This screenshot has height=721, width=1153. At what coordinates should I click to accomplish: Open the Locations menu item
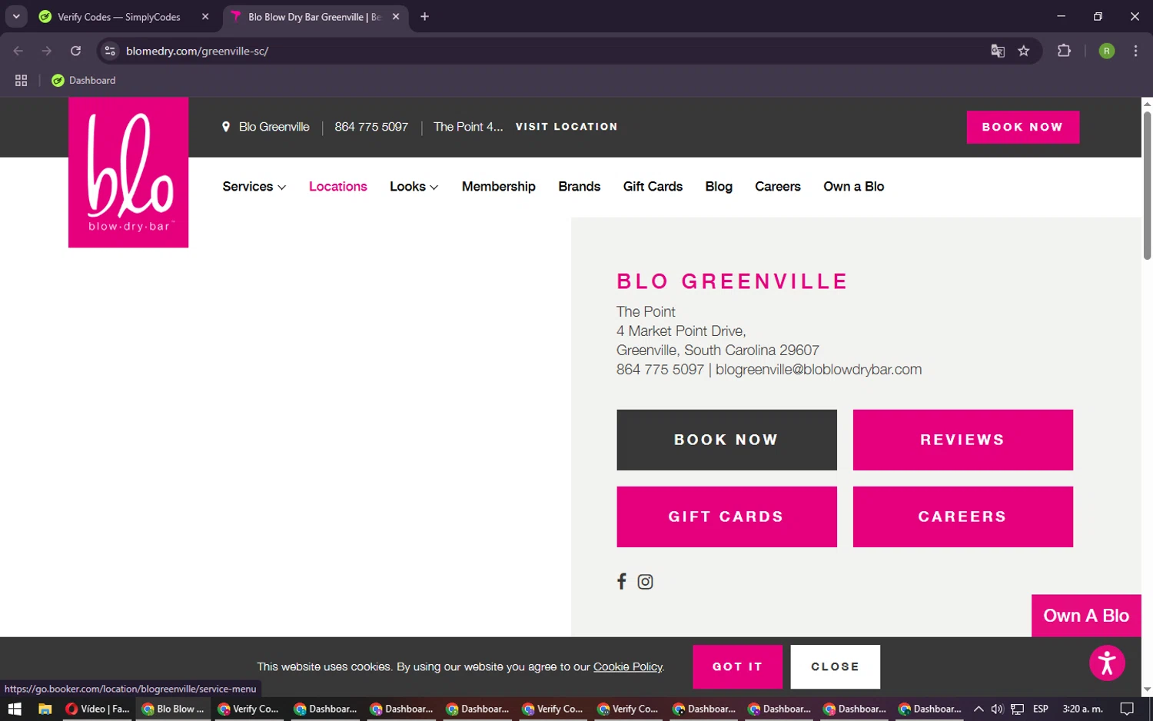337,187
